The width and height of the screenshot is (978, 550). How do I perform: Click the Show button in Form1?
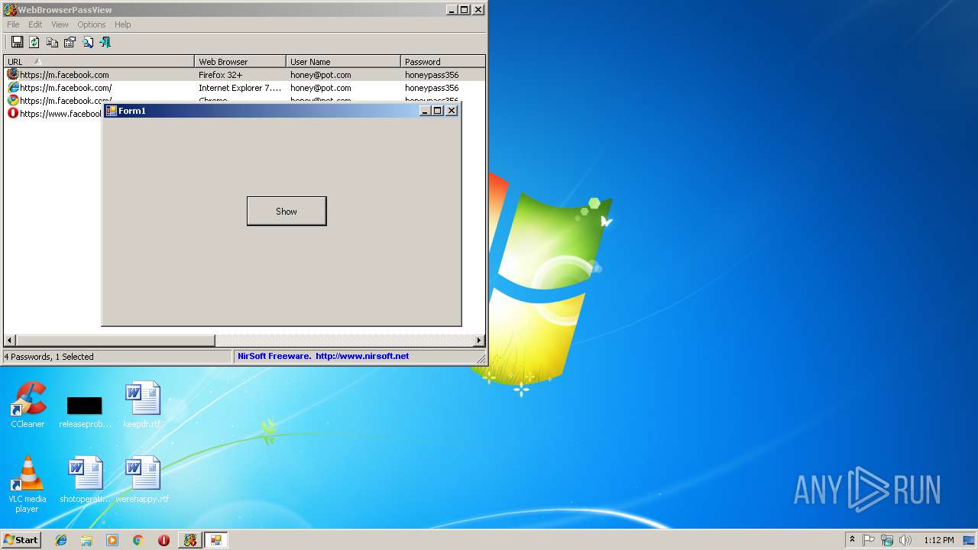click(287, 211)
